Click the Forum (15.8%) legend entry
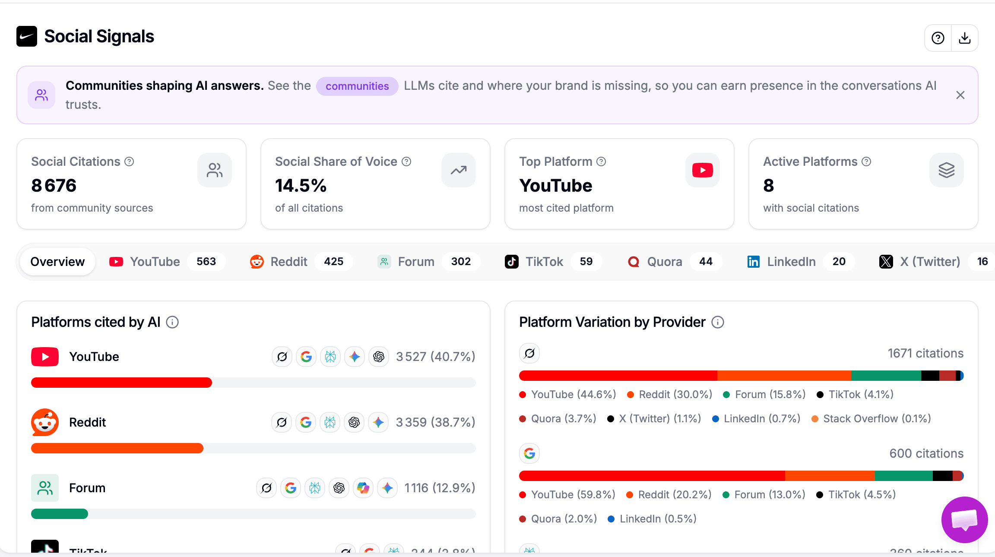Screen dimensions: 995x557 (764, 394)
